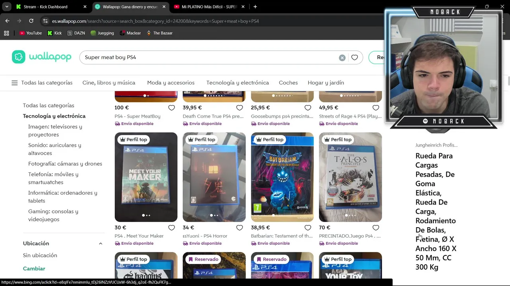Viewport: 510px width, 286px height.
Task: Open the browser apps grid
Action: click(6, 33)
